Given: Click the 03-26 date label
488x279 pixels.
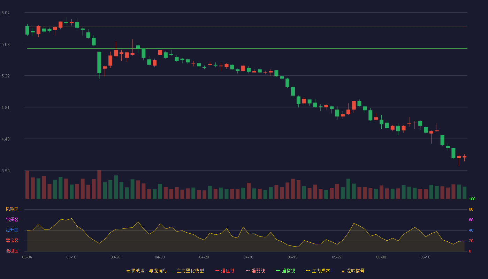Looking at the screenshot, I should tap(116, 257).
